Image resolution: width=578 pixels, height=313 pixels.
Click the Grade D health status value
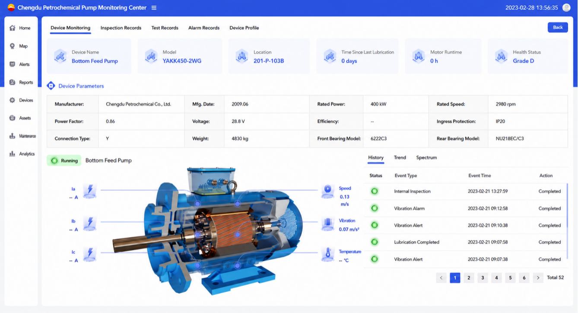coord(524,61)
